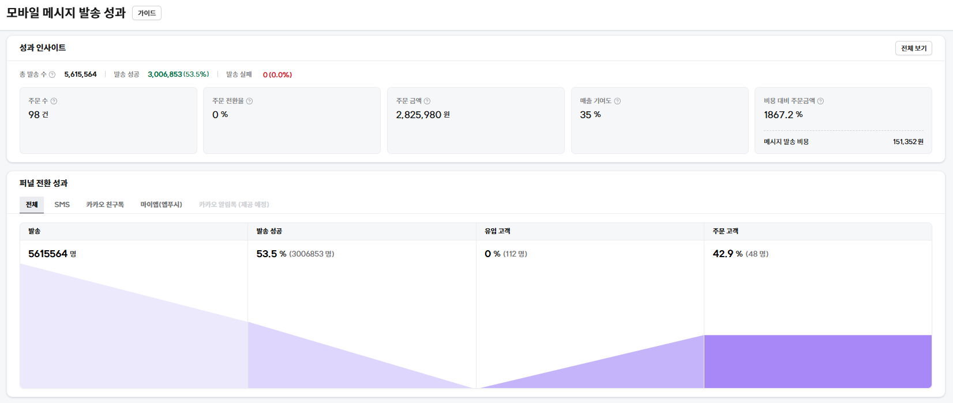Click the 주문 전환율 question mark icon

[x=249, y=101]
